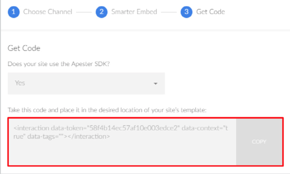The height and width of the screenshot is (174, 290).
Task: Select the Get Code step label
Action: (211, 12)
